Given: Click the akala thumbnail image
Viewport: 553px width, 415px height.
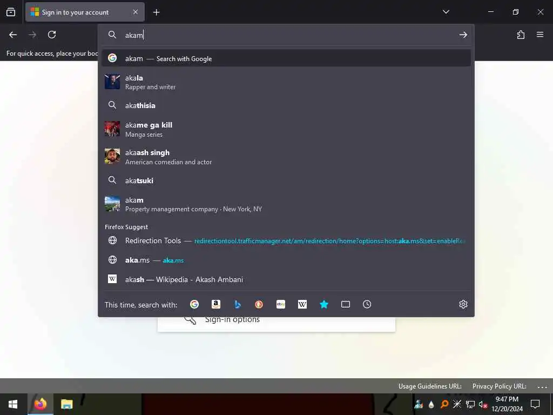Looking at the screenshot, I should pyautogui.click(x=112, y=82).
